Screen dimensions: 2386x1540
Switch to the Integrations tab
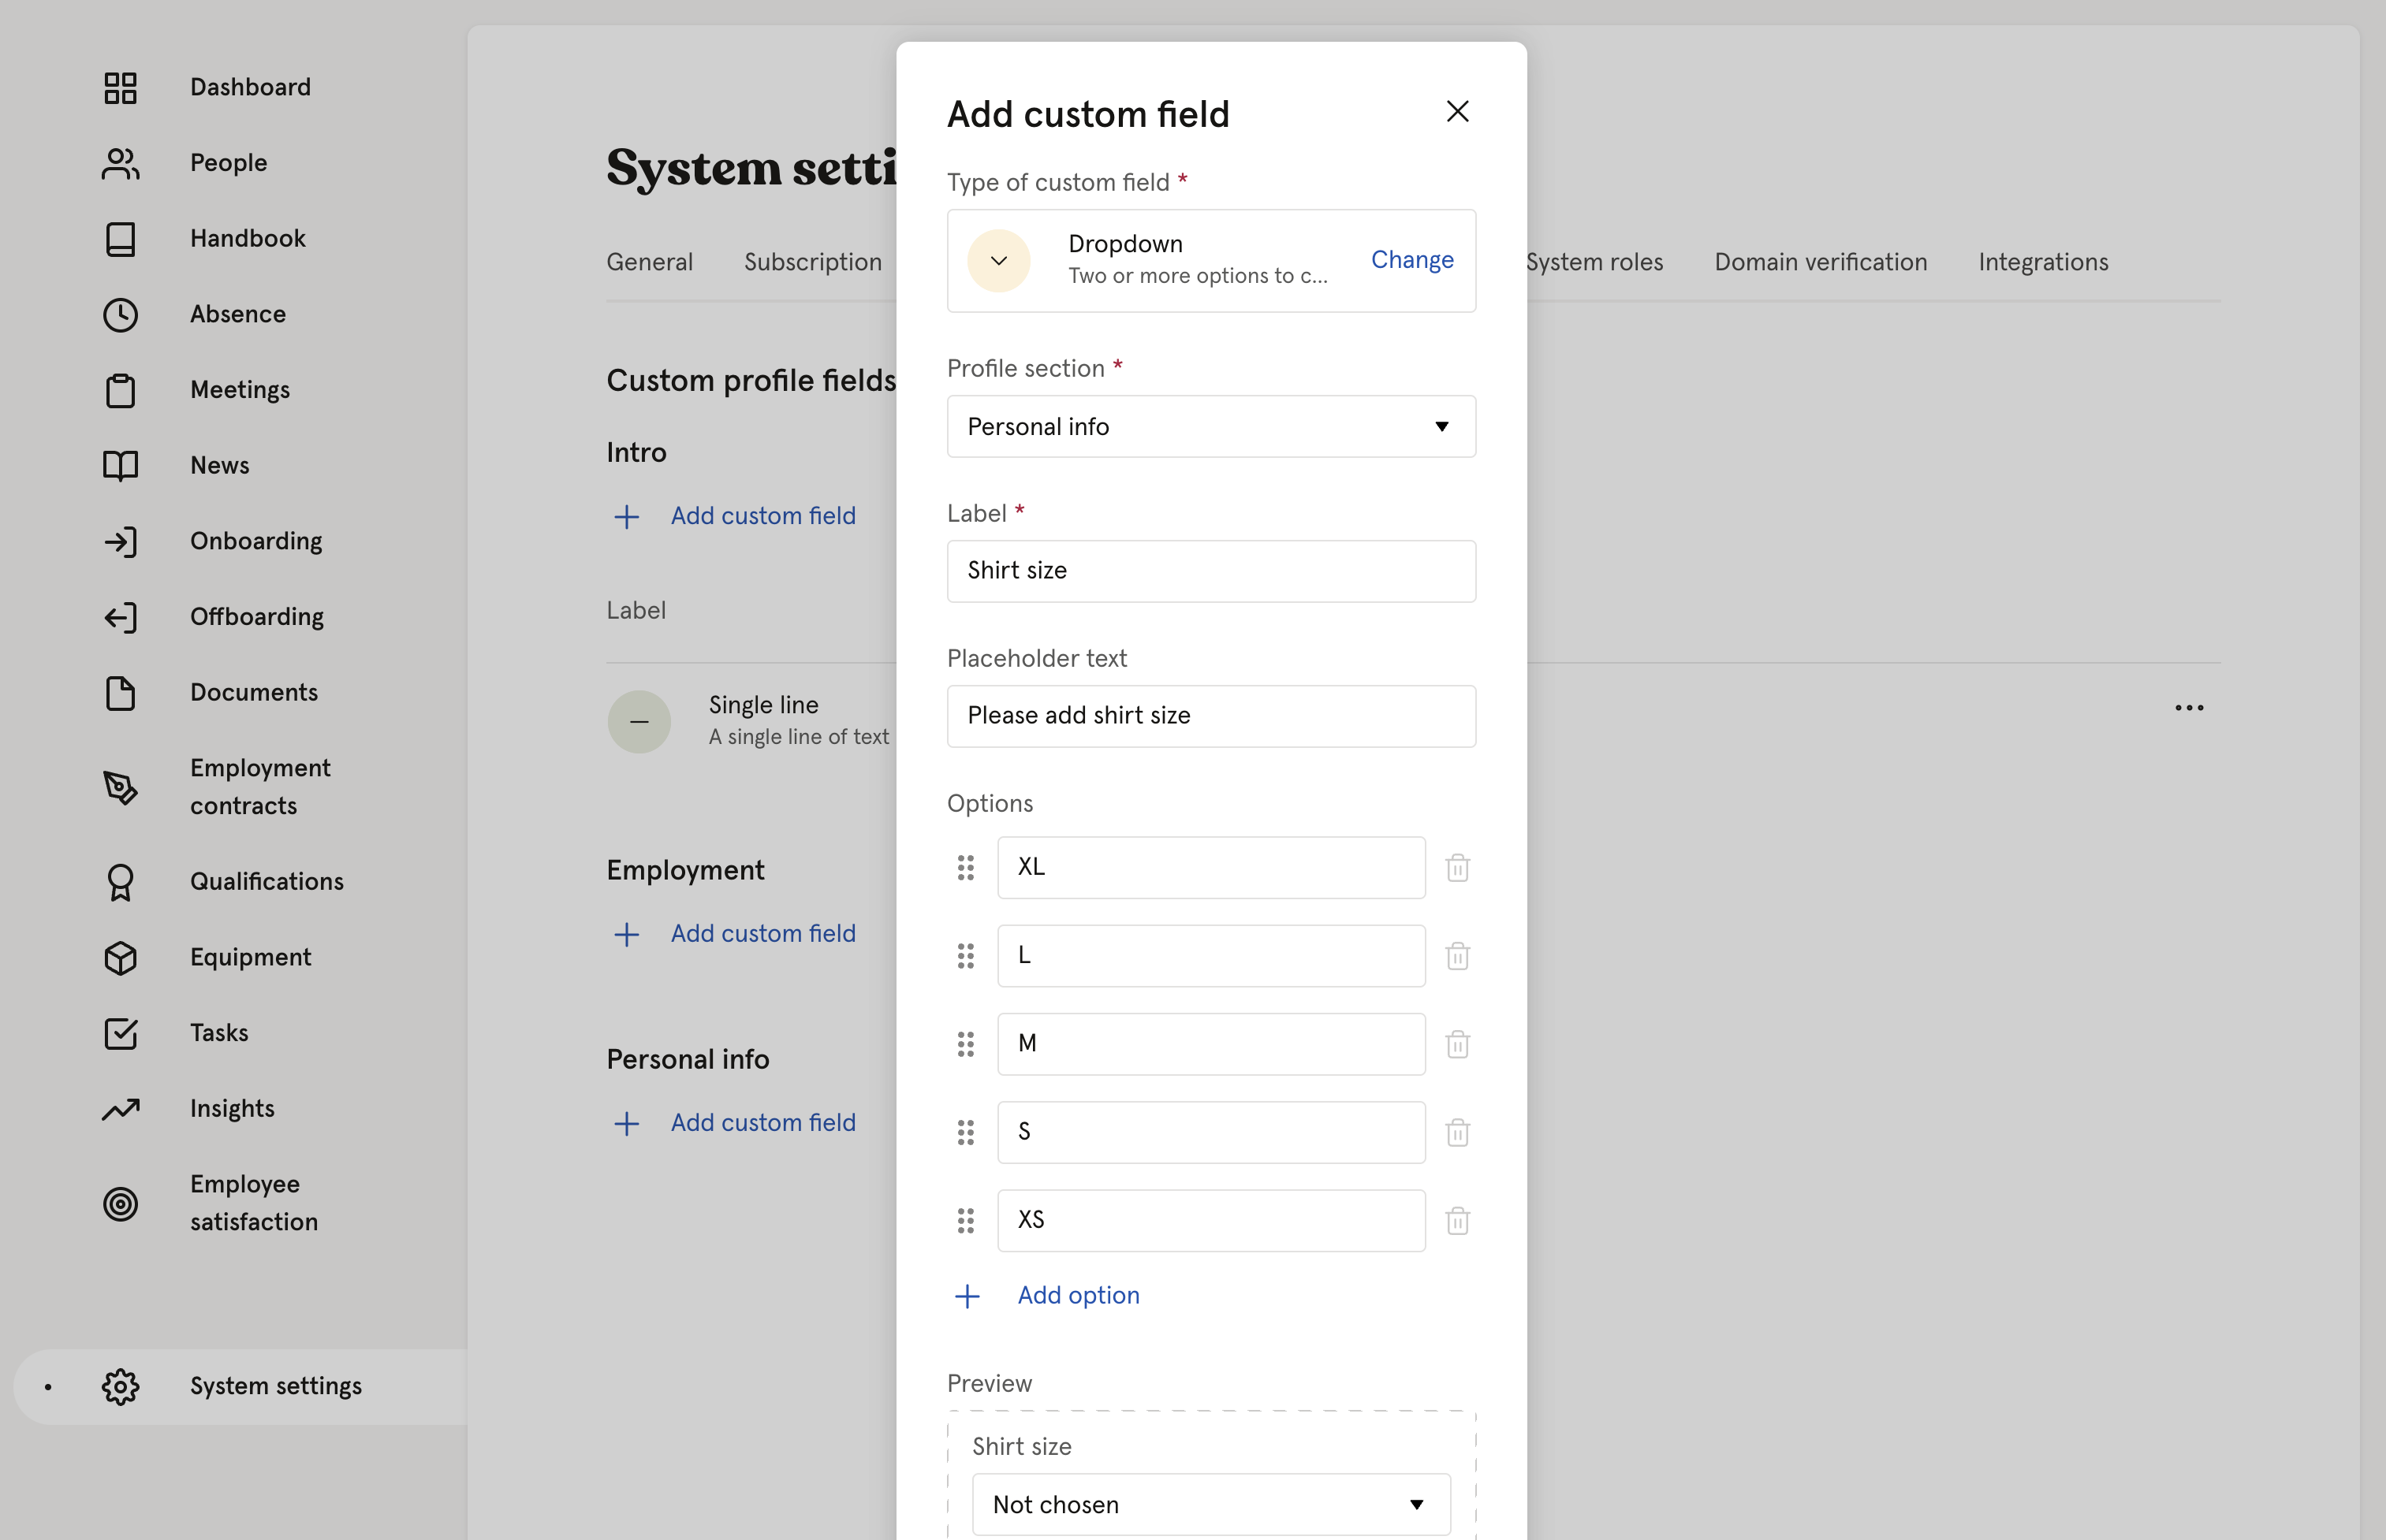pos(2043,262)
